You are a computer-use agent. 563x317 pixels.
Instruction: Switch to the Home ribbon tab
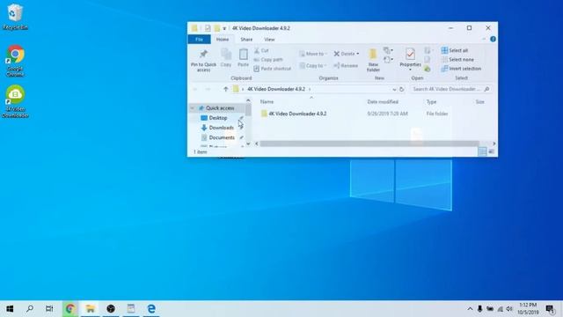pos(223,39)
